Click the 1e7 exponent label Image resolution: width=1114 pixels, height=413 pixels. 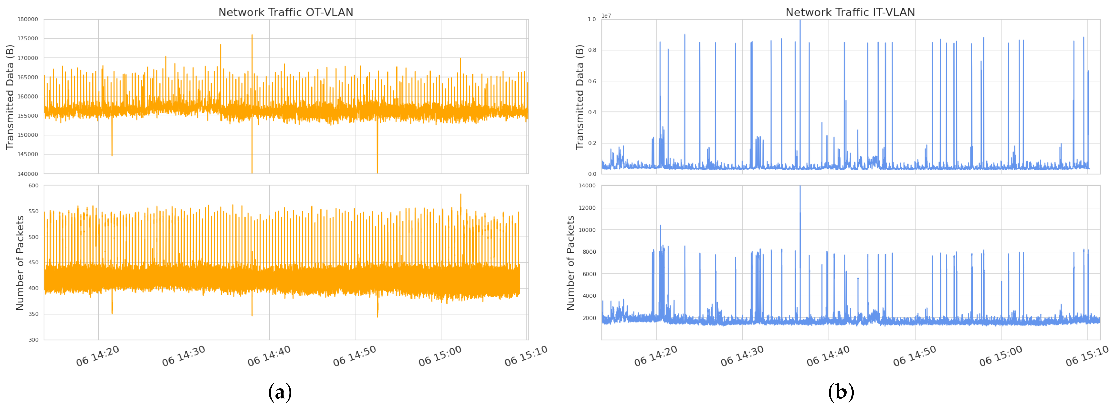(x=606, y=16)
